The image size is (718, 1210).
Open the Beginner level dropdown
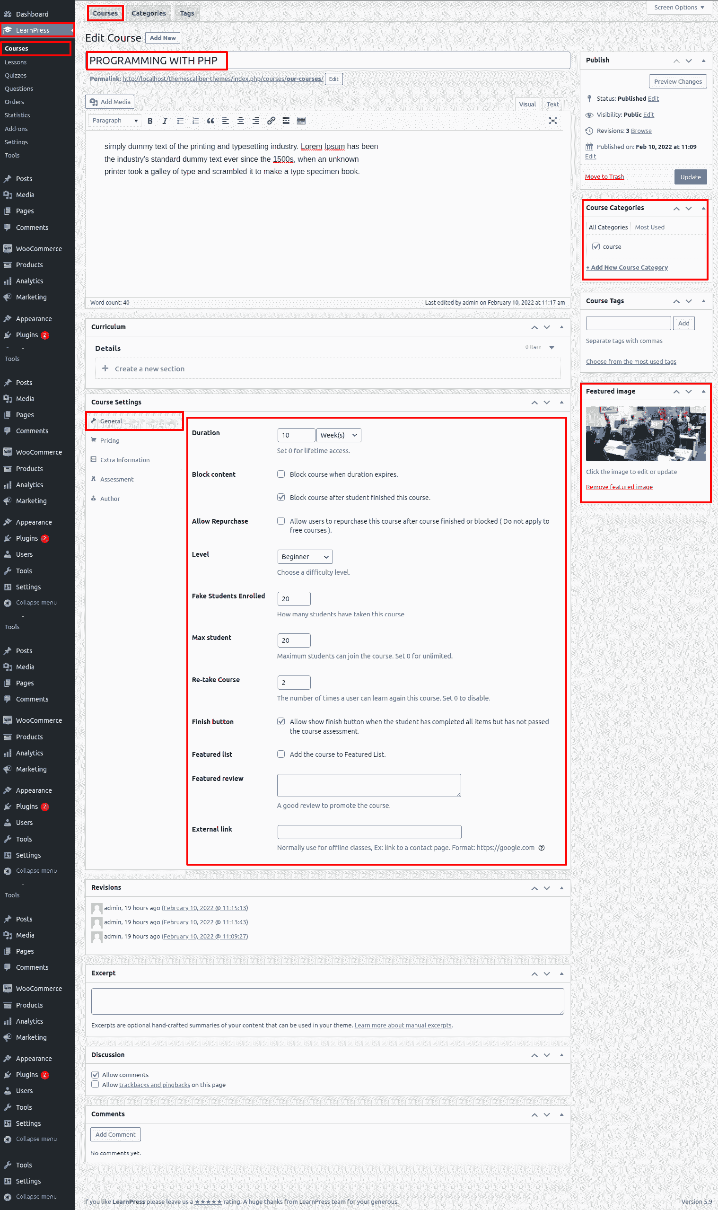coord(305,557)
